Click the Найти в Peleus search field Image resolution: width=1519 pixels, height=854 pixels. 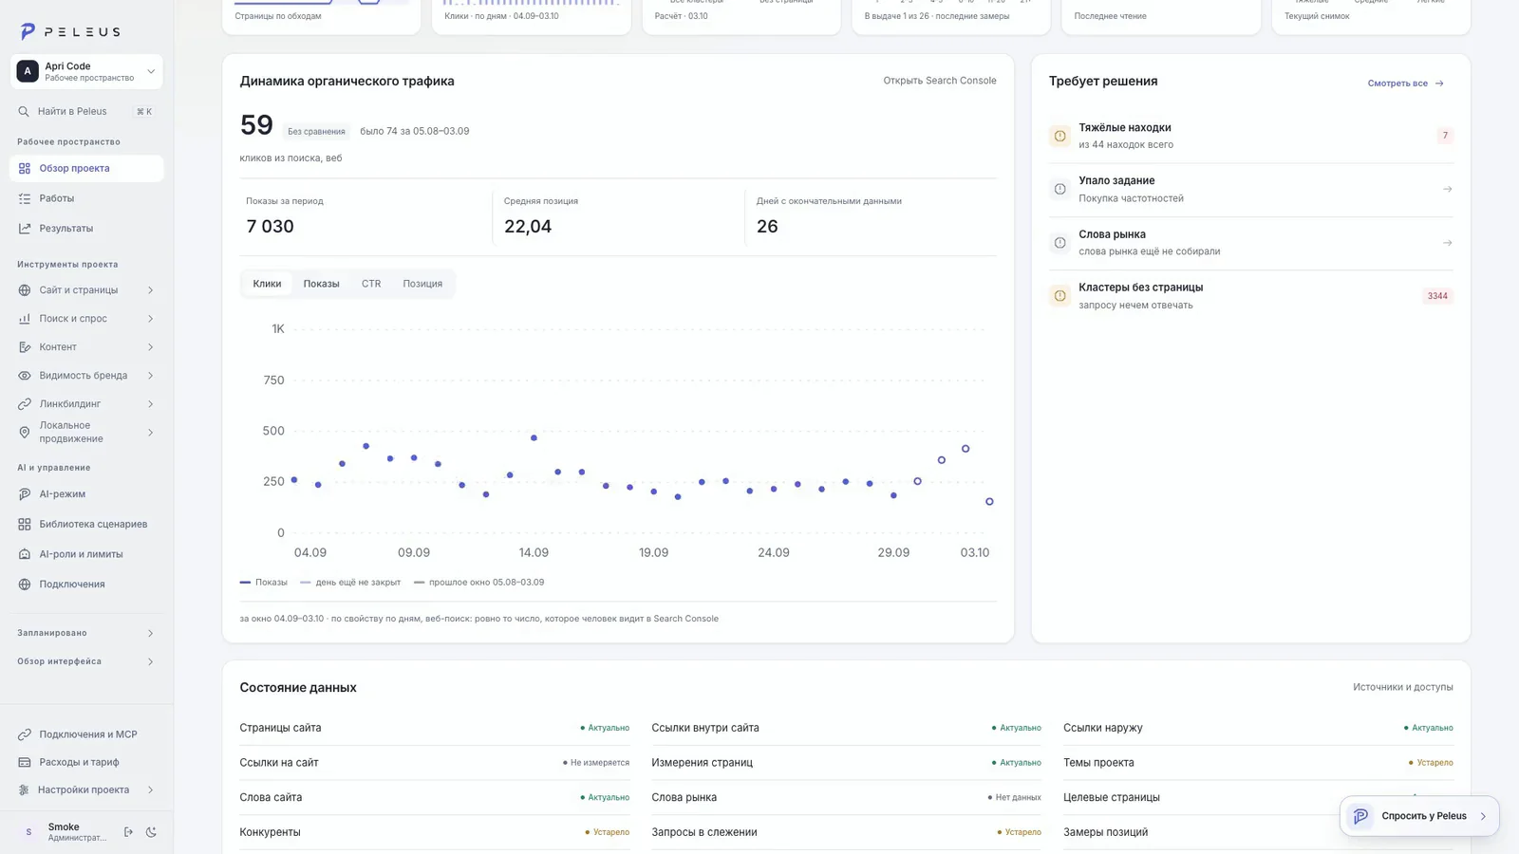click(x=86, y=111)
